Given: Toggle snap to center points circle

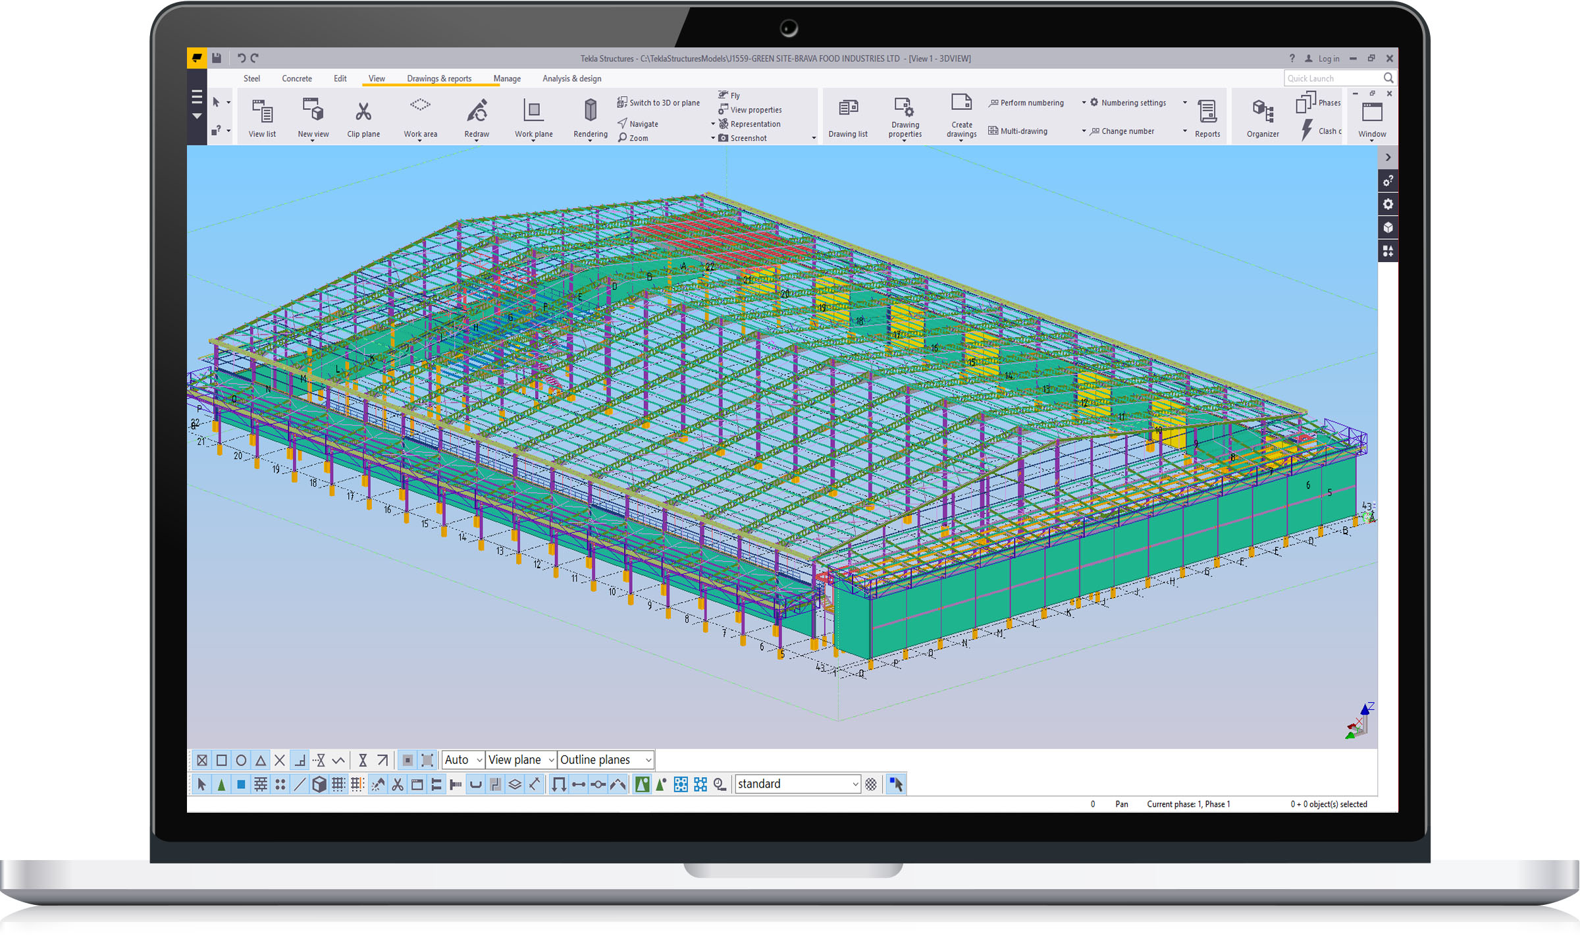Looking at the screenshot, I should (x=241, y=760).
